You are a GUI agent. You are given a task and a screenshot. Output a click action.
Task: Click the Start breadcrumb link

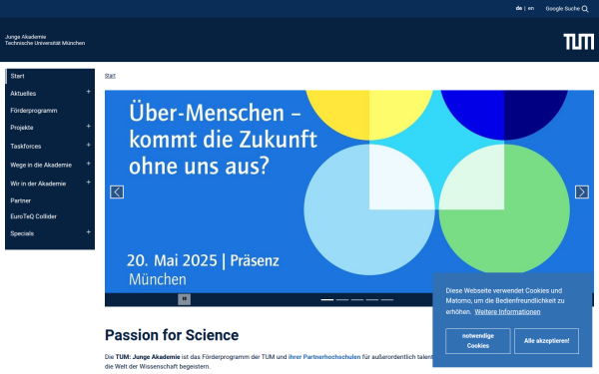coord(110,76)
